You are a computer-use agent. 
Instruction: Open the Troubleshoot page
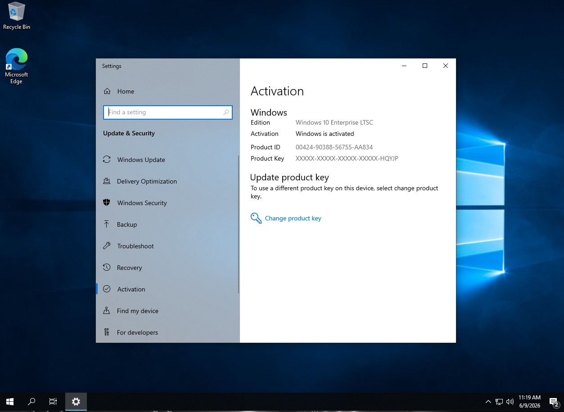click(x=167, y=246)
